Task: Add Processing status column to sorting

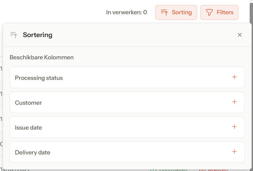Action: click(234, 77)
